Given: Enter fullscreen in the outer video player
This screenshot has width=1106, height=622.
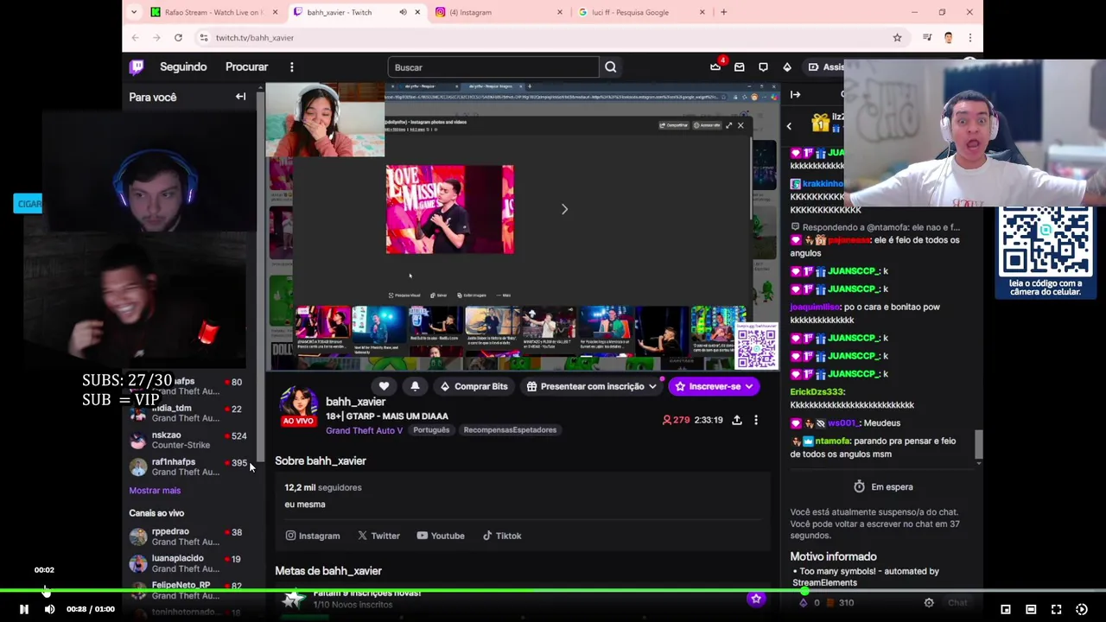Looking at the screenshot, I should click(1056, 609).
